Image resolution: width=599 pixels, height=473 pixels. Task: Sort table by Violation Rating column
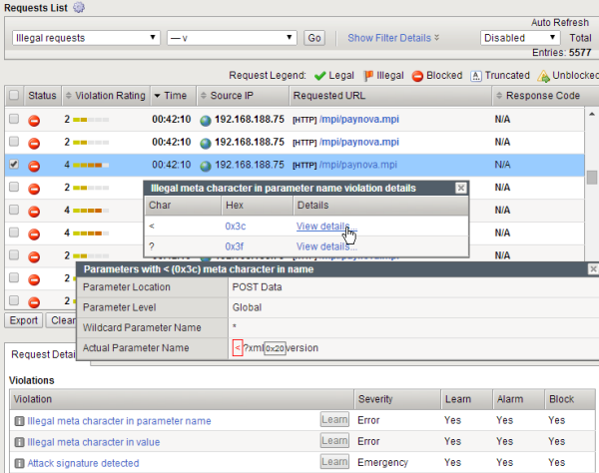click(105, 96)
